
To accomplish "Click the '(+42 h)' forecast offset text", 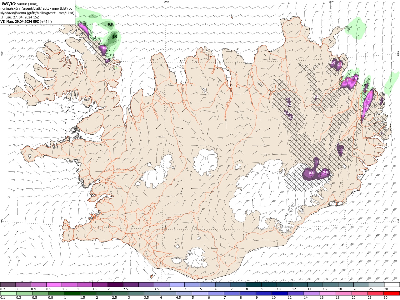I will [46, 22].
